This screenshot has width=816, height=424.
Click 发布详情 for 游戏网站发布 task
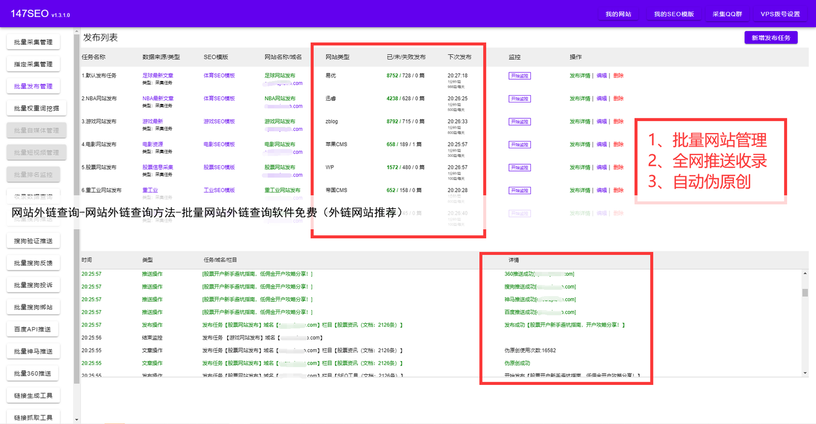(x=580, y=122)
